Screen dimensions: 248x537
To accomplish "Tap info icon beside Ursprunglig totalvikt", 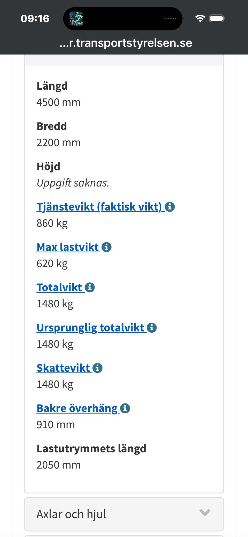I will 152,328.
